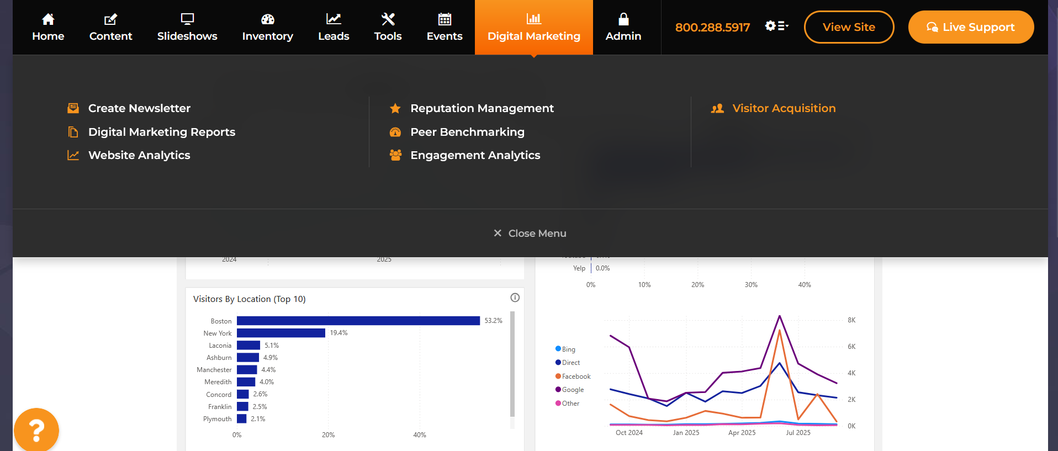The height and width of the screenshot is (451, 1058).
Task: Select the Laconia bar in location chart
Action: [x=248, y=345]
